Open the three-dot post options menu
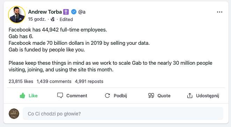The image size is (231, 127). coord(219,12)
